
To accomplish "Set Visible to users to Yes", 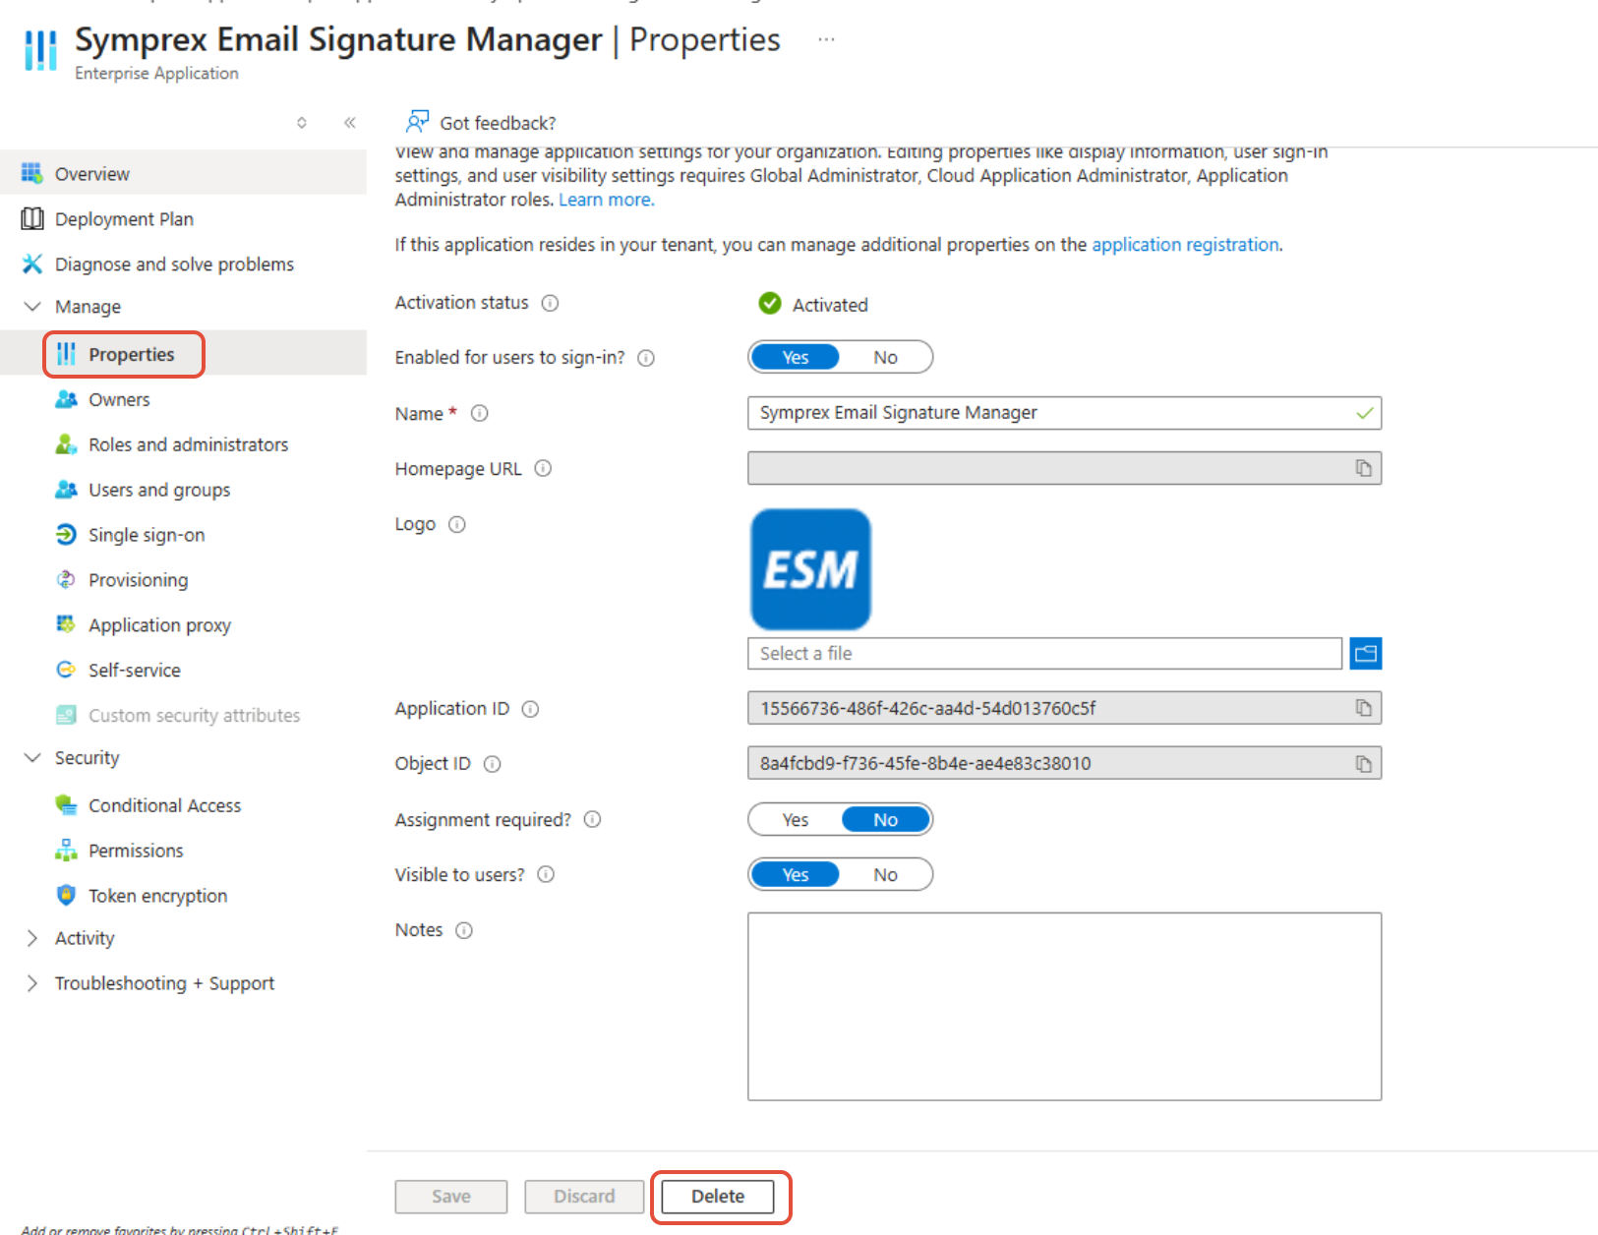I will point(795,874).
